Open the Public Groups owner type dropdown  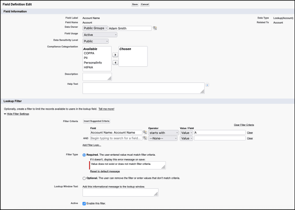95,28
